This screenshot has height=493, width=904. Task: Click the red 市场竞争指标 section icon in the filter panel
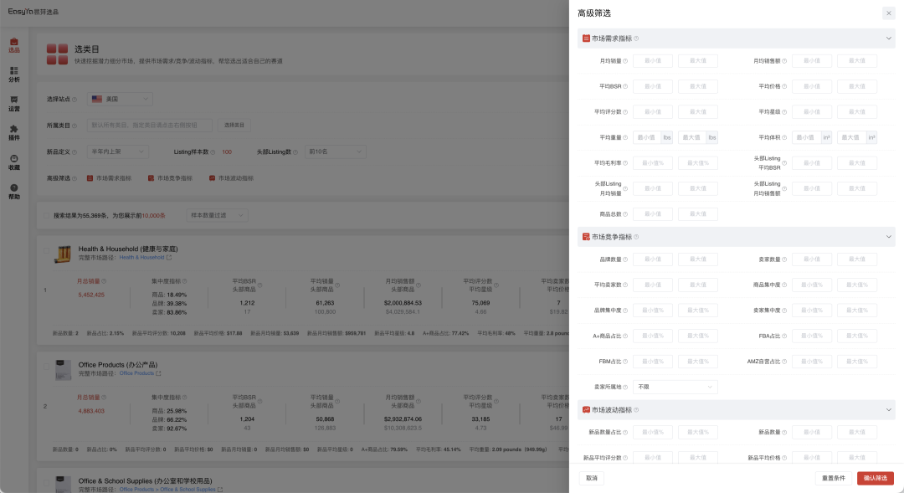pyautogui.click(x=586, y=237)
